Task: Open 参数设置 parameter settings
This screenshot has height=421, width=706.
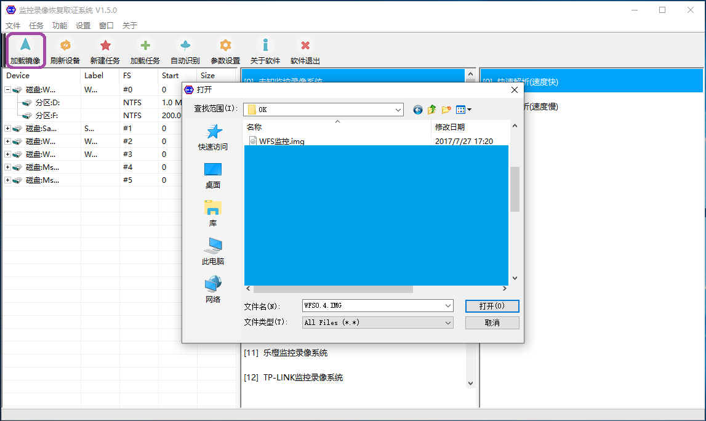Action: [x=225, y=46]
